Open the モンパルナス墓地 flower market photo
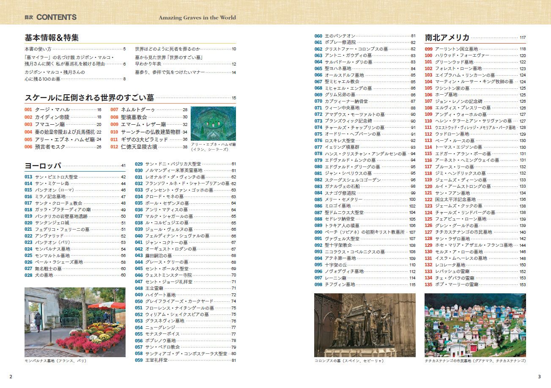551x388 pixels. pyautogui.click(x=75, y=322)
